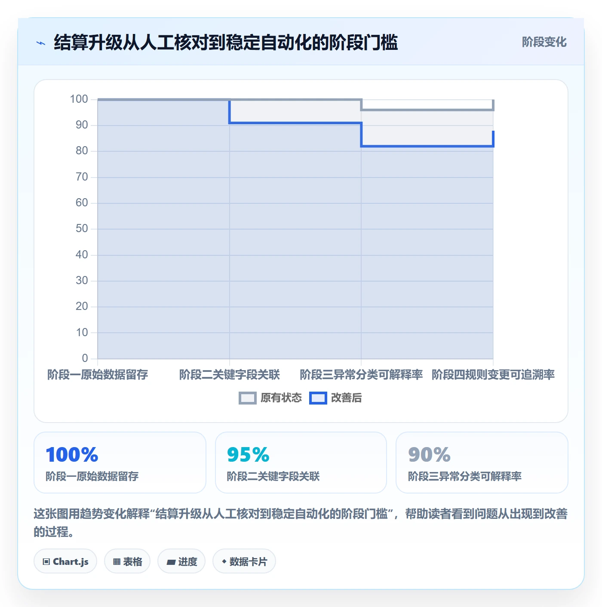This screenshot has height=607, width=602.
Task: Click the diamond icon in 数据卡片 chip
Action: pyautogui.click(x=224, y=561)
